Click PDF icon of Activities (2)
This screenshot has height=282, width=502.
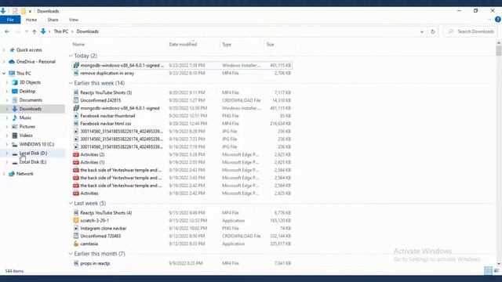[76, 154]
